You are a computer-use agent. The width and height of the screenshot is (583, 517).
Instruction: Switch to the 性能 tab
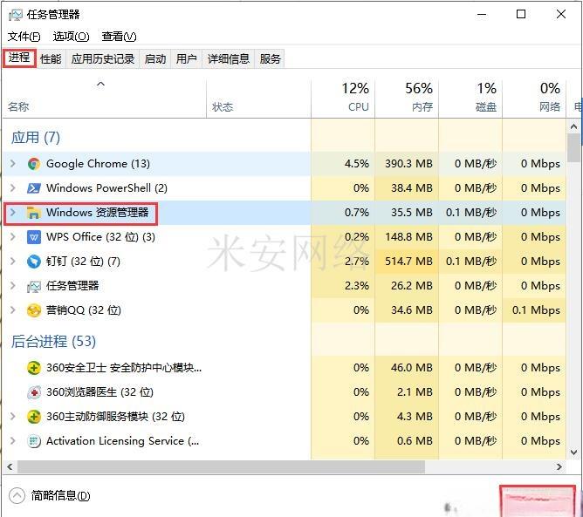[x=51, y=58]
